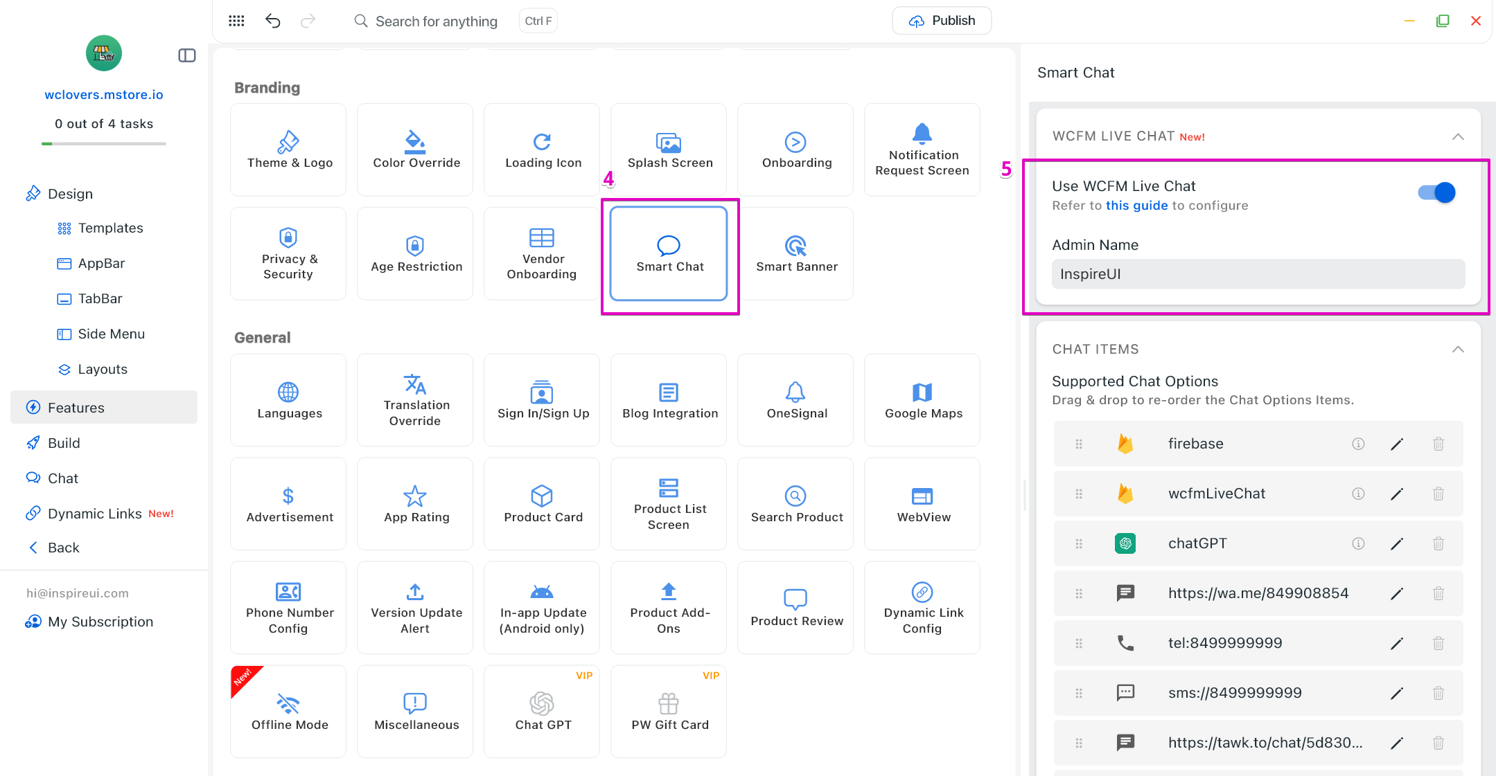Open the 'this guide' link
Viewport: 1496px width, 776px height.
1136,206
